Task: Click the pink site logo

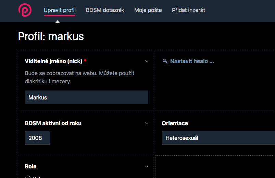Action: point(25,10)
